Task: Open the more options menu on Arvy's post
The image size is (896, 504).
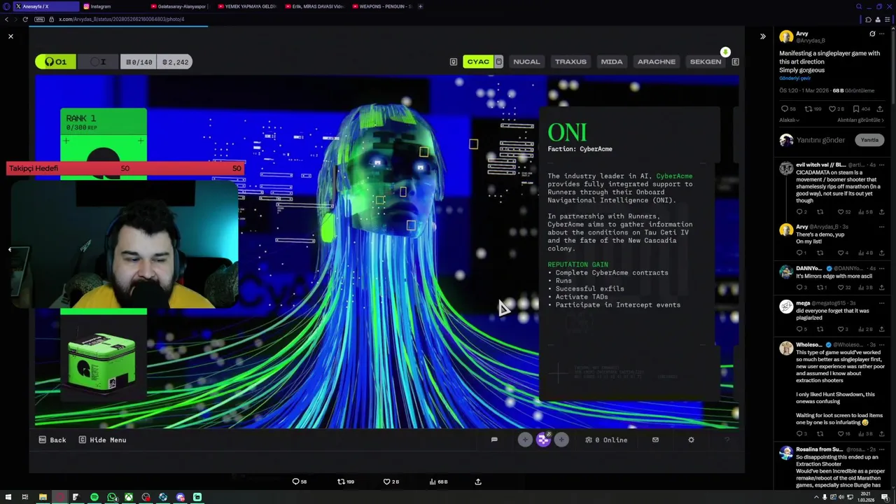Action: coord(881,34)
